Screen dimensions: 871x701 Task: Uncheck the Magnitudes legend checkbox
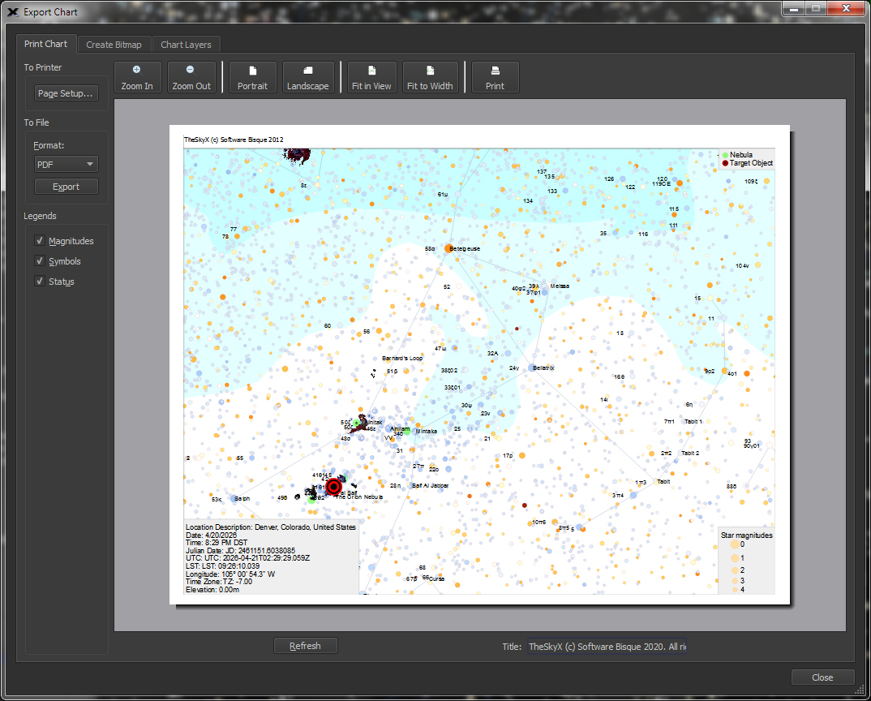point(40,241)
